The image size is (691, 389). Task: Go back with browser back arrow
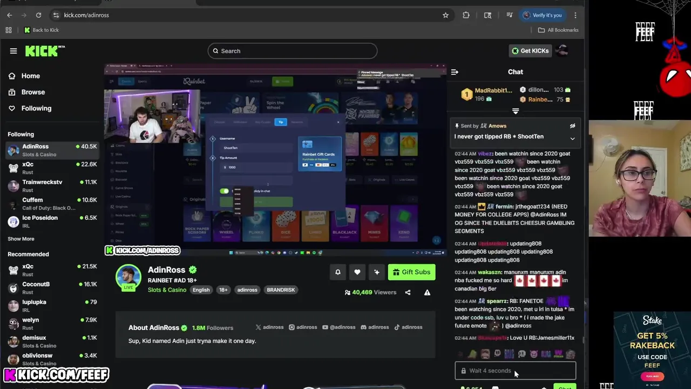pos(9,15)
